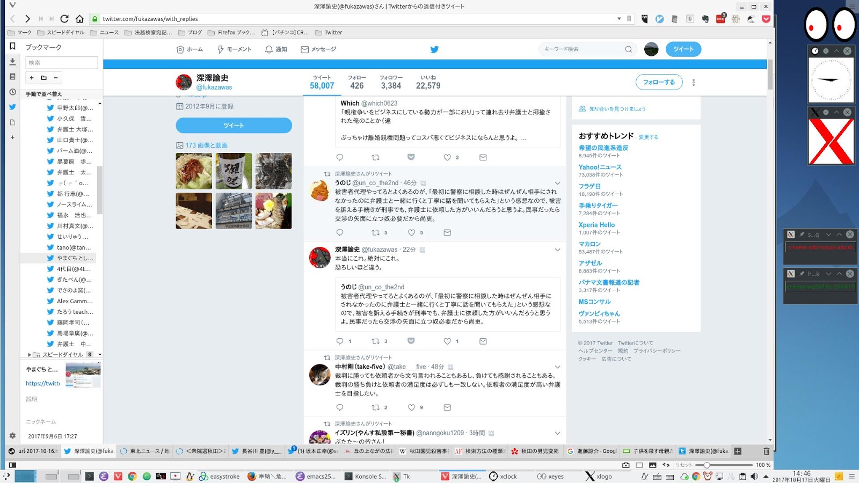Open the Downloads panel in sidebar
The height and width of the screenshot is (483, 859).
pyautogui.click(x=12, y=62)
